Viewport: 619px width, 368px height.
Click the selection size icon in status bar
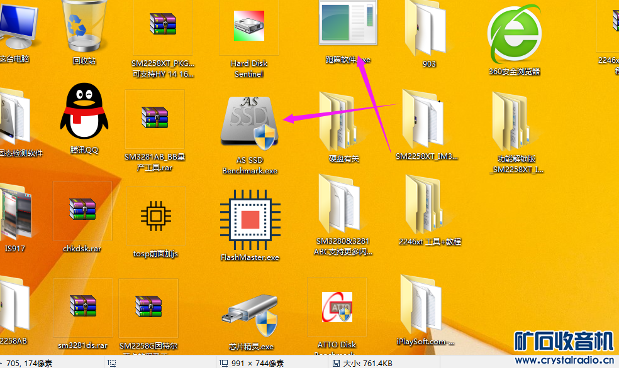[112, 363]
